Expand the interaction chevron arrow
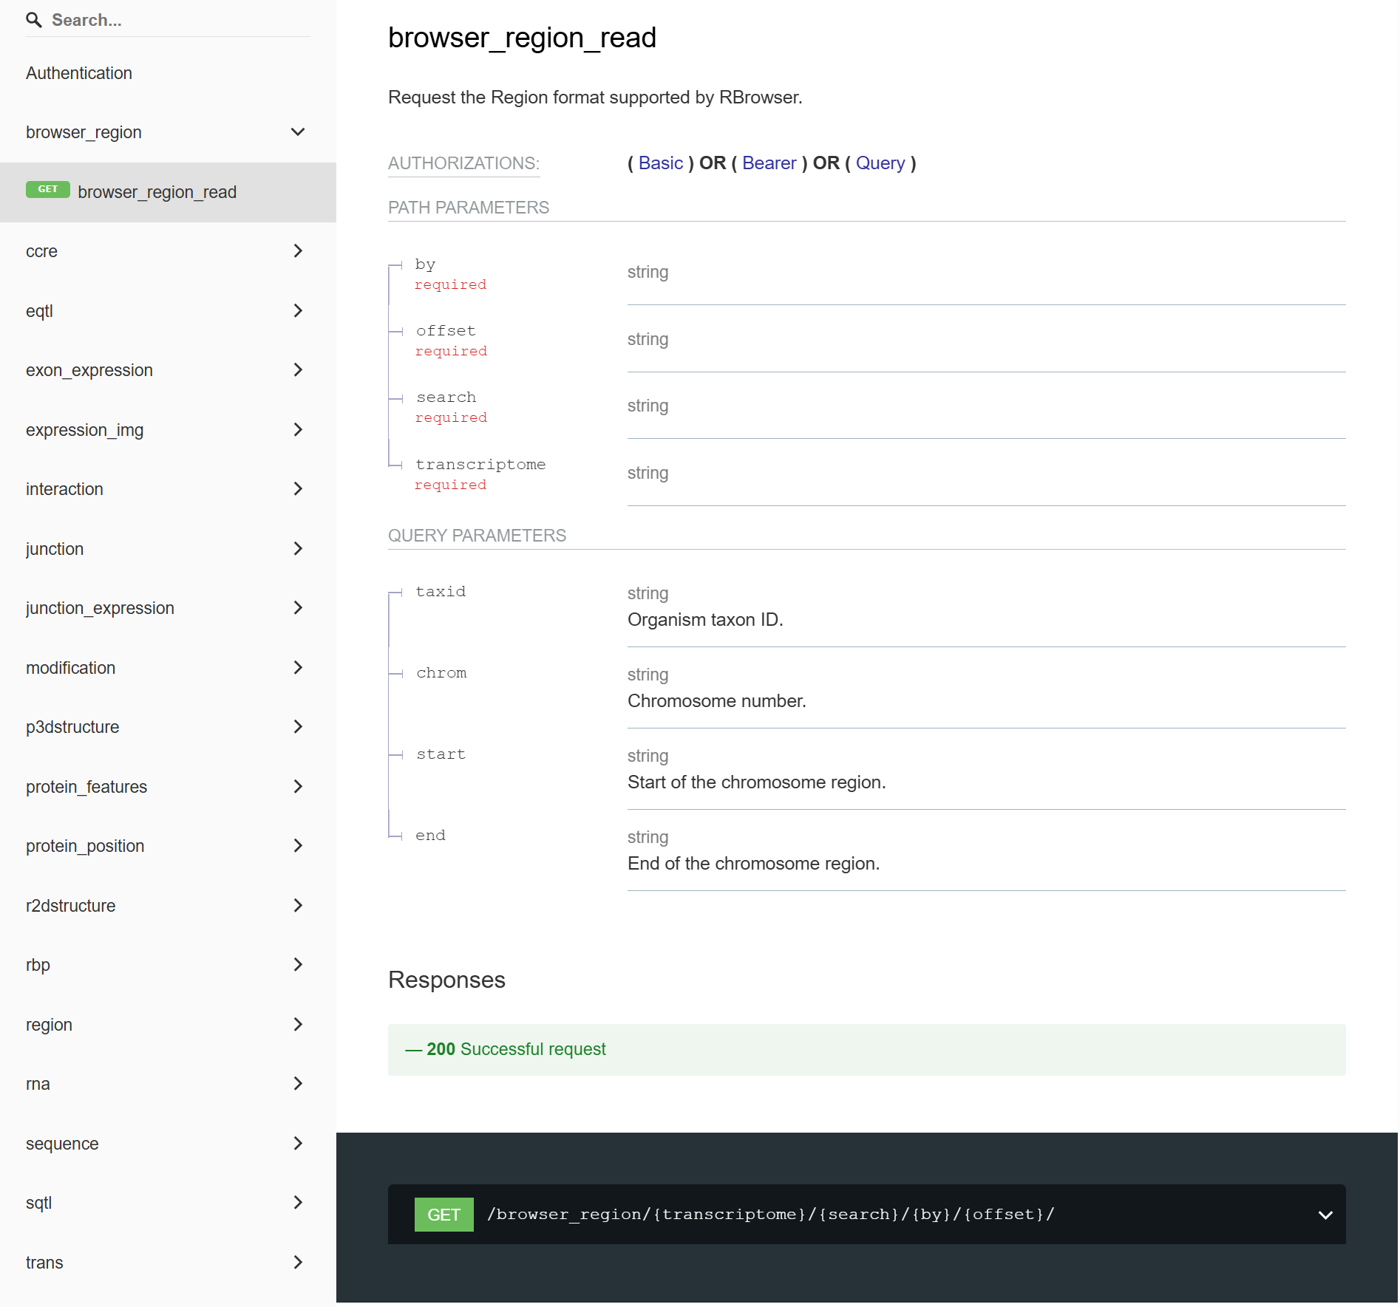Viewport: 1400px width, 1307px height. 298,489
